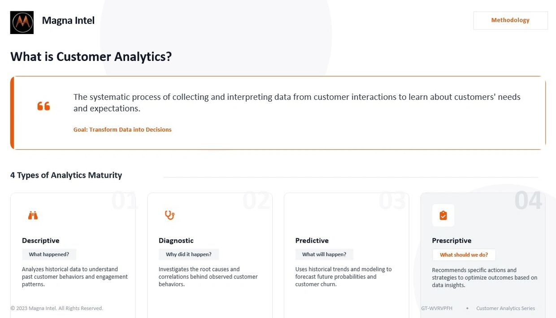The height and width of the screenshot is (318, 556).
Task: Click the GT-WVRVPFH code in footer
Action: click(x=437, y=308)
